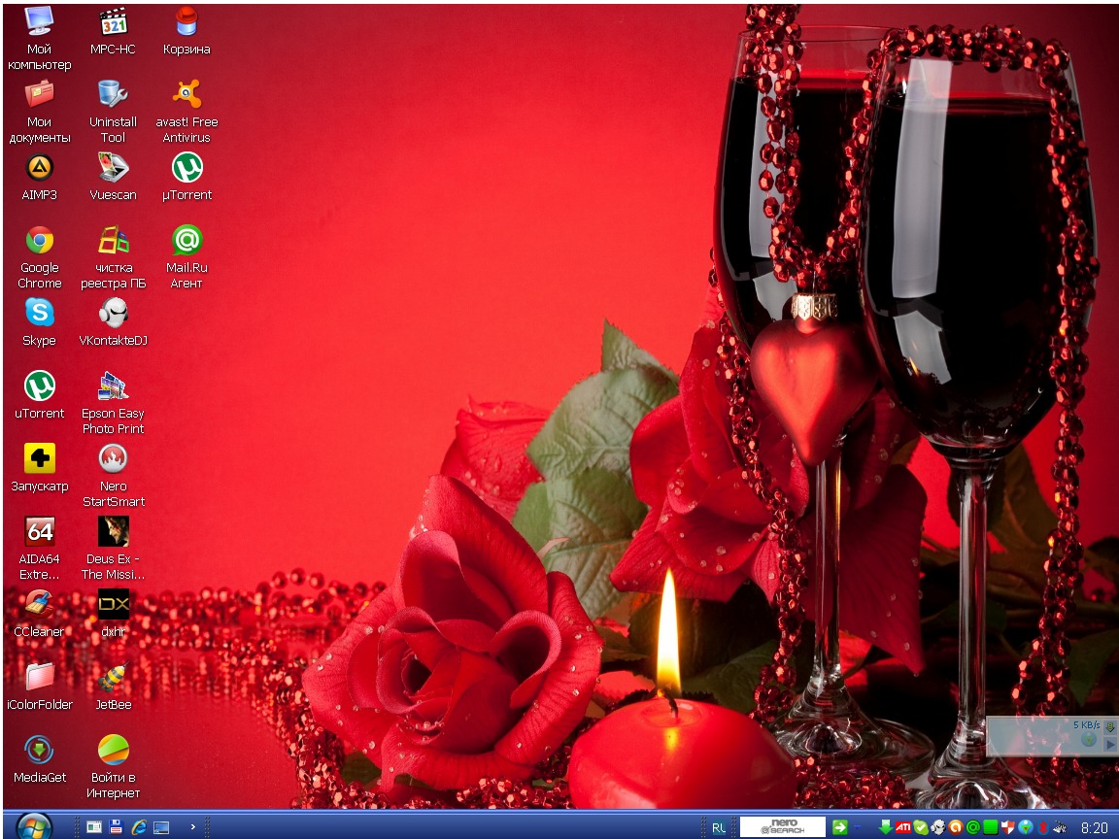
Task: Click the green Nero search go arrow
Action: click(x=840, y=827)
